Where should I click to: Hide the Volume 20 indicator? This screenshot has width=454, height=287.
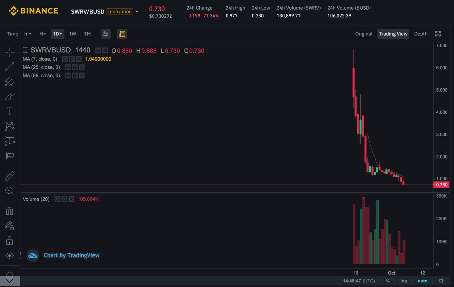tap(57, 199)
